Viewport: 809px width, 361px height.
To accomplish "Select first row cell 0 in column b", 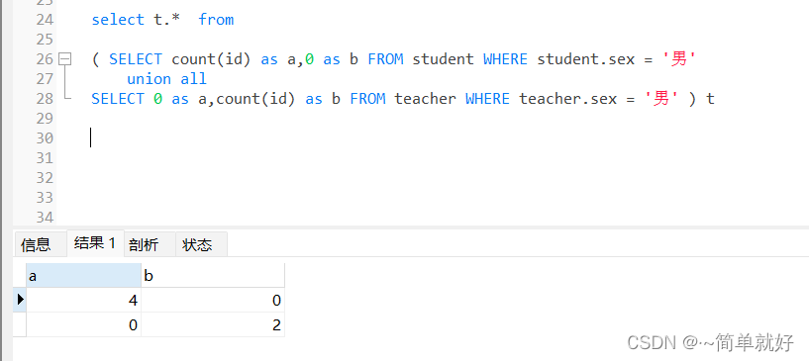I will click(x=213, y=301).
